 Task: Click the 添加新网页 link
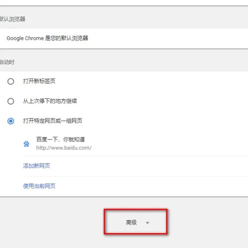click(x=36, y=166)
